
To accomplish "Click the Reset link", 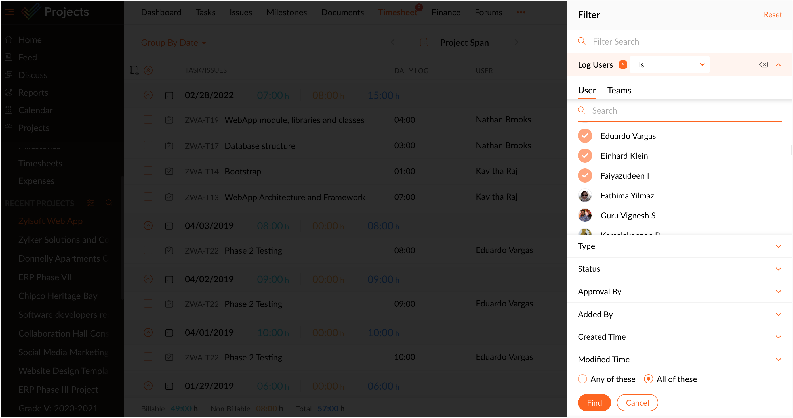I will click(773, 15).
